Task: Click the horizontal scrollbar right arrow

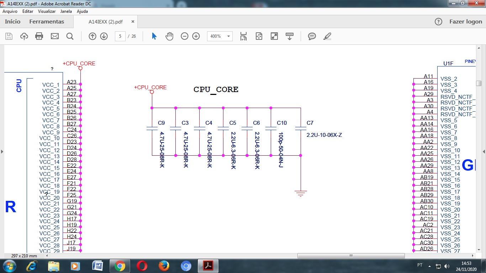Action: click(473, 256)
